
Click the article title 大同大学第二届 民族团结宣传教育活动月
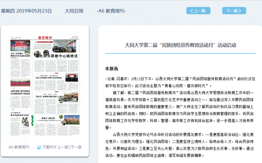181,45
